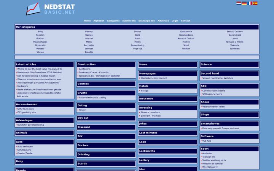Open the Content optimalisatie link
The height and width of the screenshot is (171, 274).
point(213,91)
